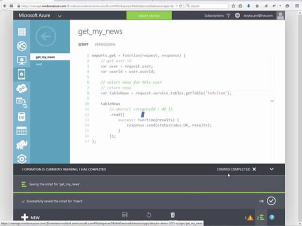The width and height of the screenshot is (302, 226).
Task: Click DISMISS COMPLETED
Action: tap(236, 169)
